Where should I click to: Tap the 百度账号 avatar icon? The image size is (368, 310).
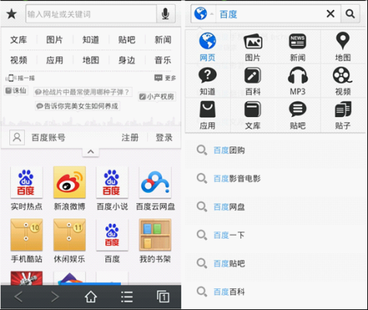[x=17, y=137]
